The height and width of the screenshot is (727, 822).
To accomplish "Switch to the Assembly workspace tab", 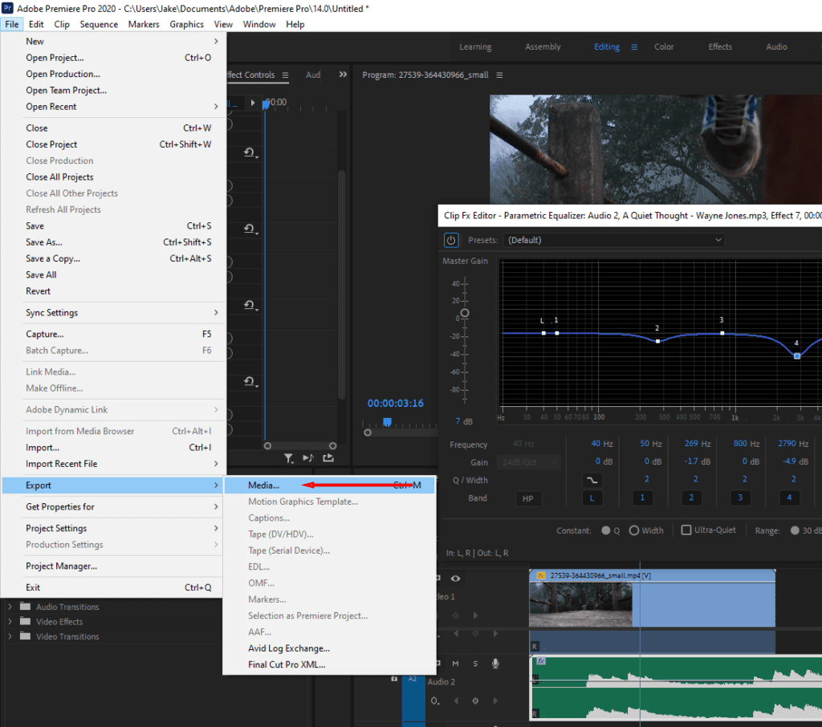I will click(x=543, y=47).
